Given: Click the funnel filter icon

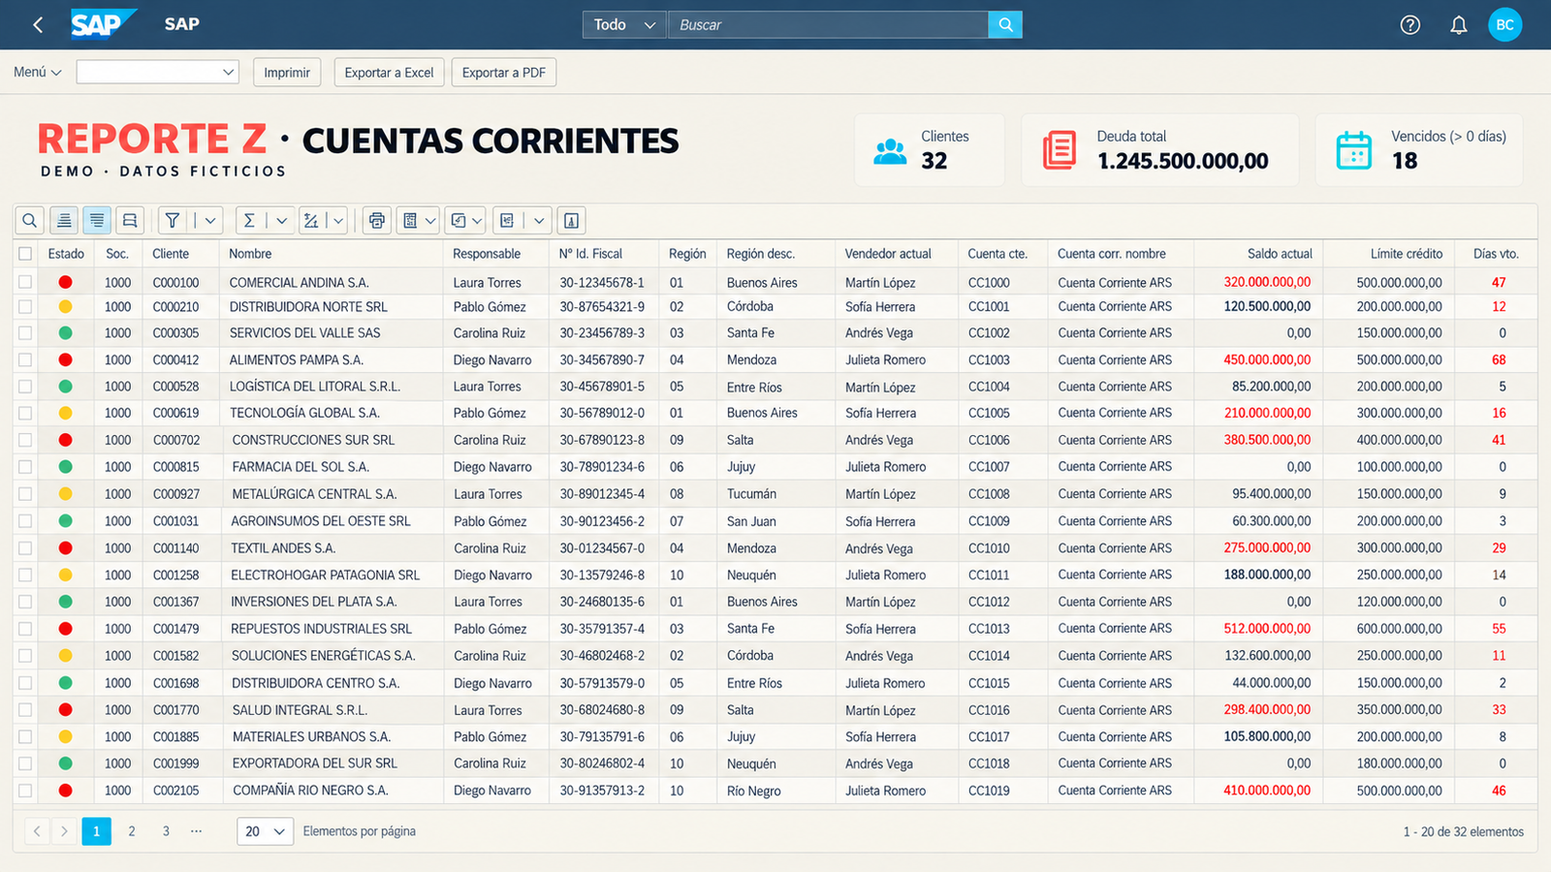Looking at the screenshot, I should pos(173,221).
